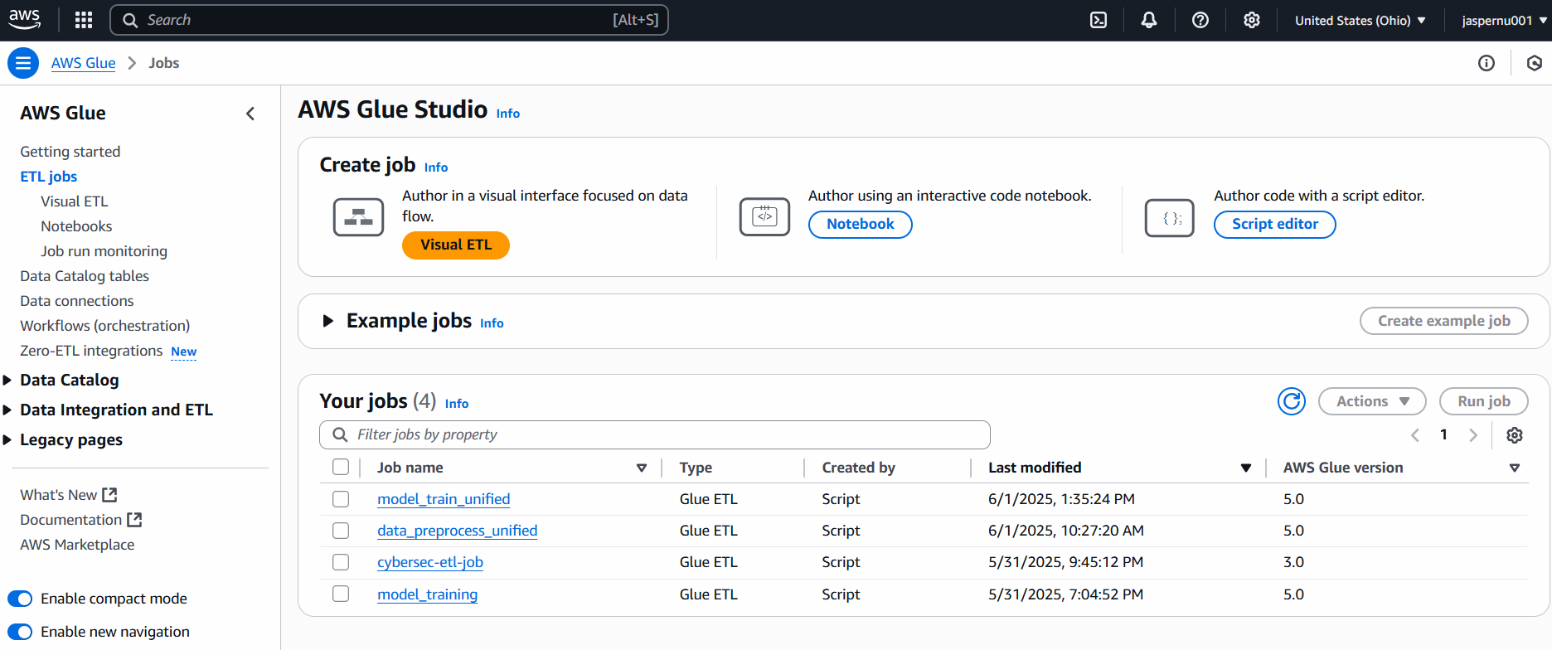This screenshot has width=1552, height=650.
Task: Check the model_training job checkbox
Action: [x=341, y=594]
